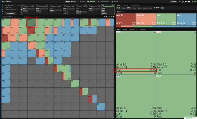Click the Call 23.2% action card
Screen dimensions: 197x119
166,19
